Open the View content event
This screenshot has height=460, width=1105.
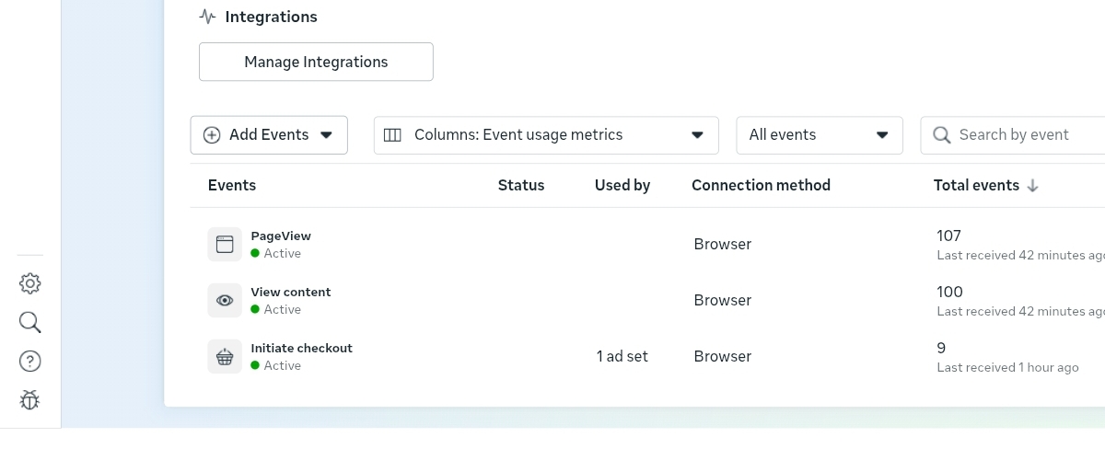290,292
